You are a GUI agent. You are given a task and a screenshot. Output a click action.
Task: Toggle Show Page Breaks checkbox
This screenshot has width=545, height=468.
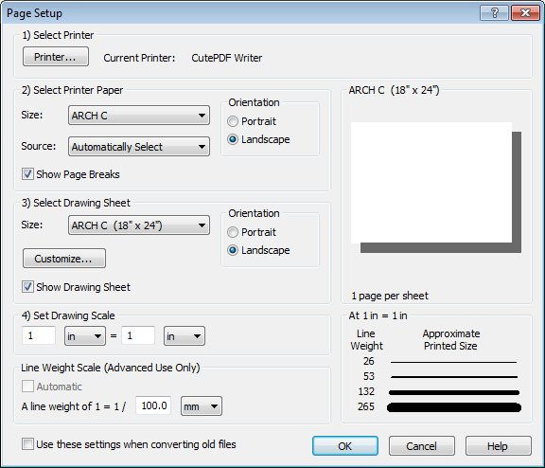tap(27, 174)
